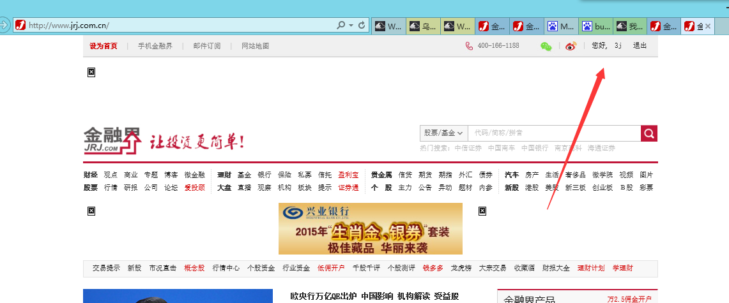Click the 兴业银行 生肖金 banner ad
Screen dimensions: 729x303
pyautogui.click(x=371, y=228)
